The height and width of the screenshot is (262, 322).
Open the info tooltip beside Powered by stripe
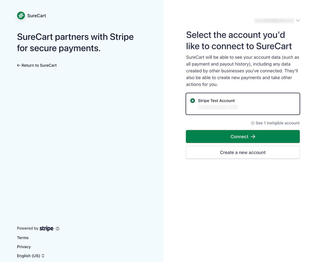click(x=58, y=228)
